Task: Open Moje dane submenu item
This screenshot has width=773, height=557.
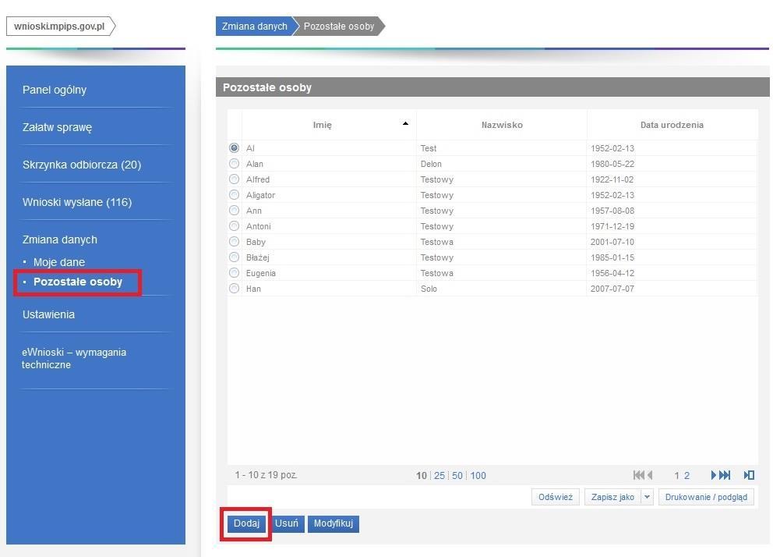Action: click(59, 262)
